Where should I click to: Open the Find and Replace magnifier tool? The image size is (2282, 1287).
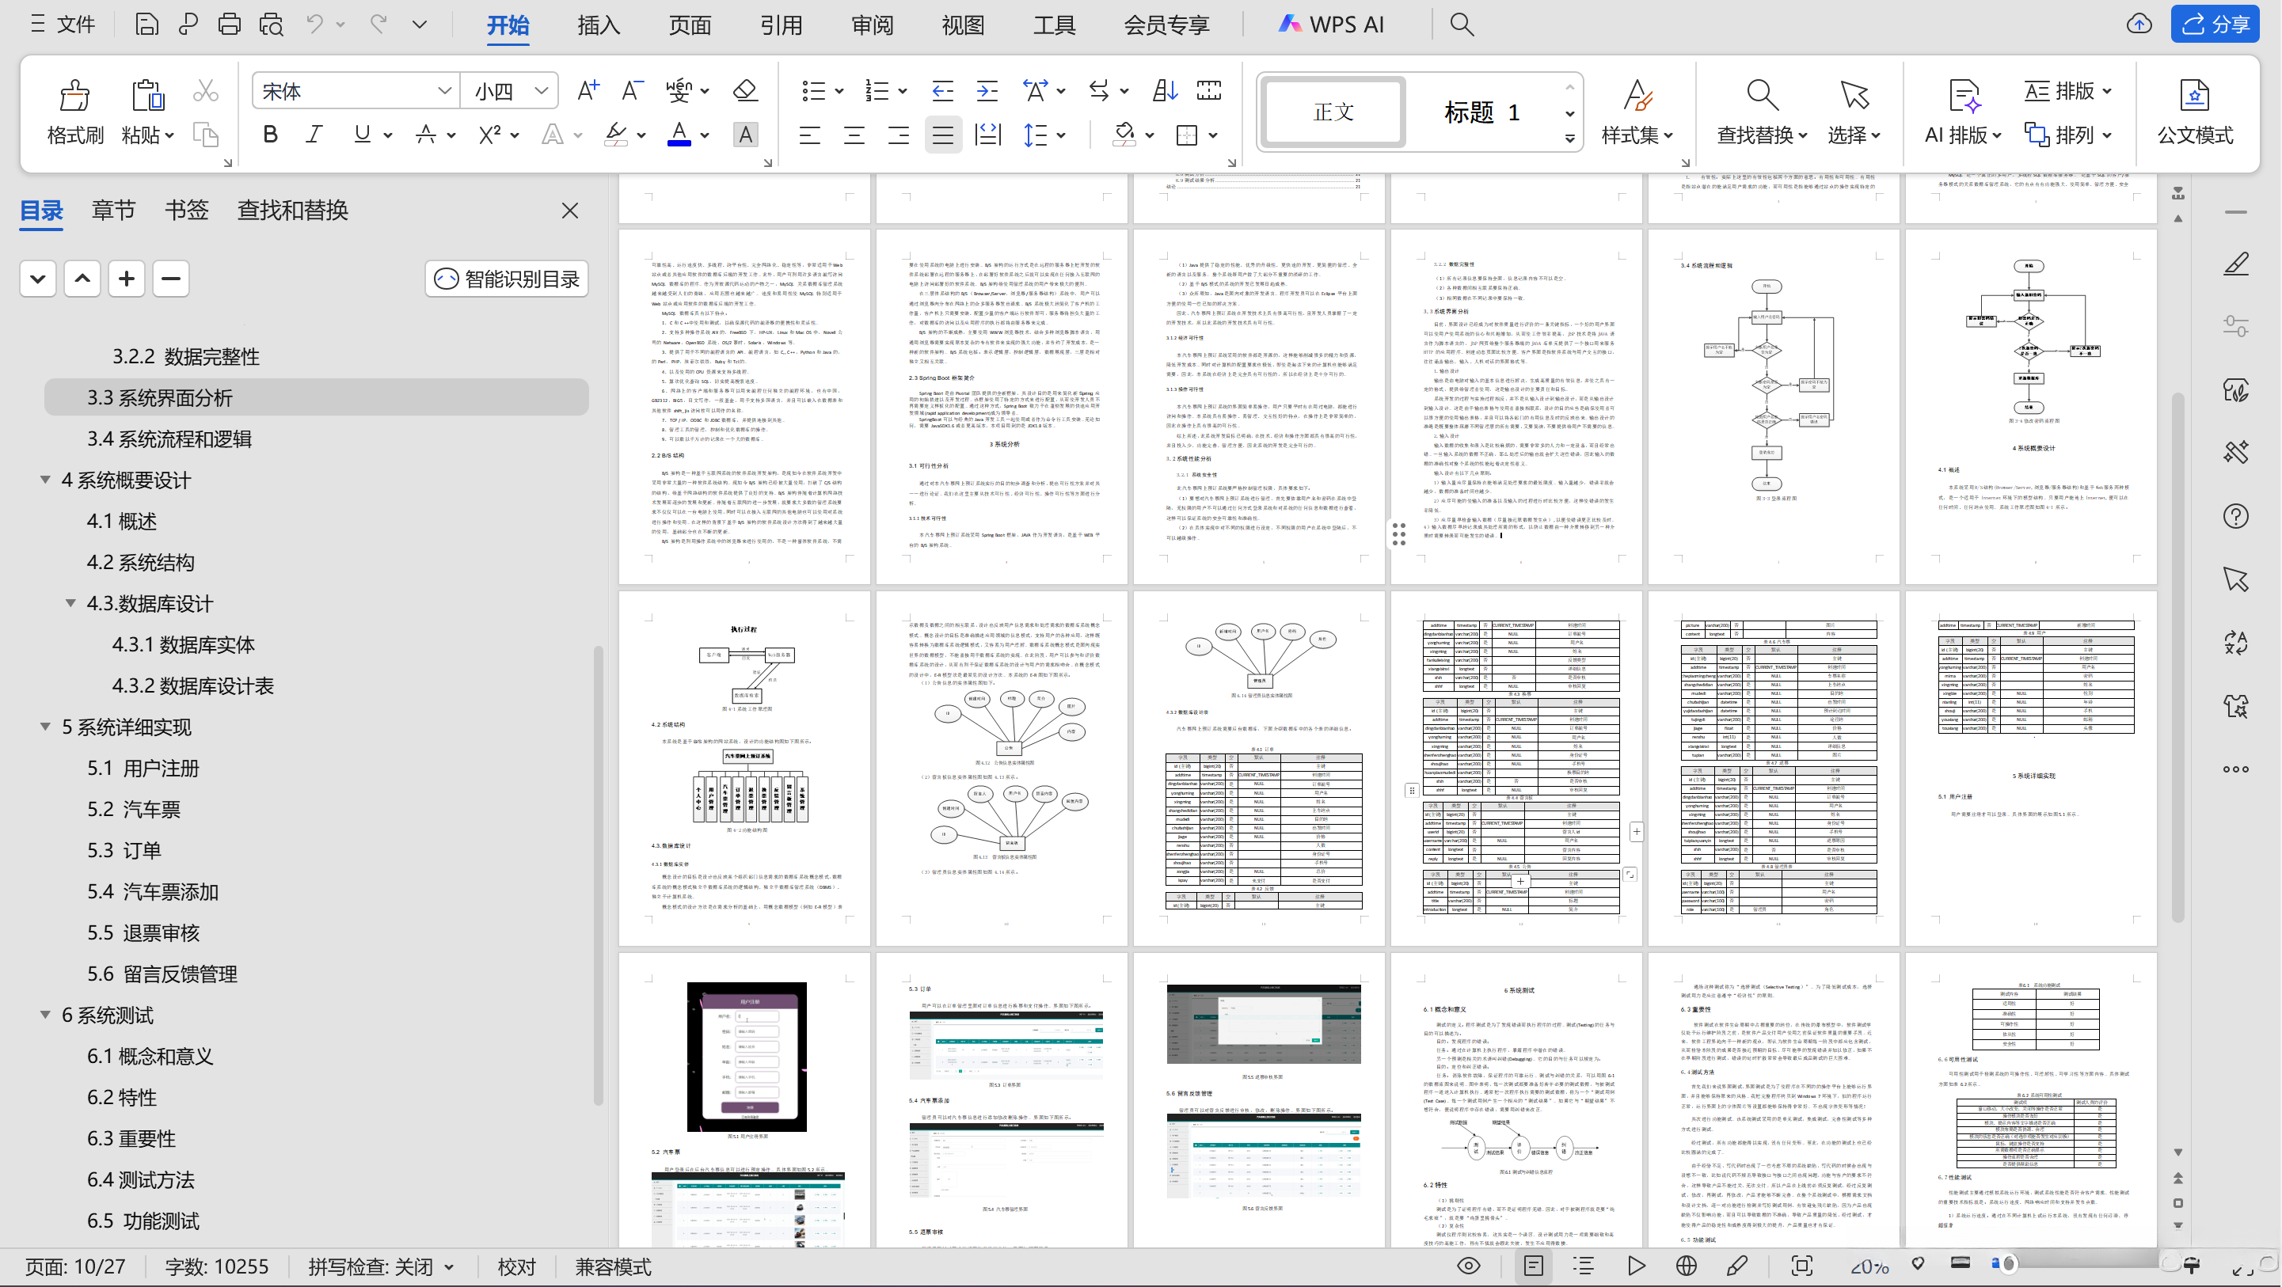point(1761,96)
